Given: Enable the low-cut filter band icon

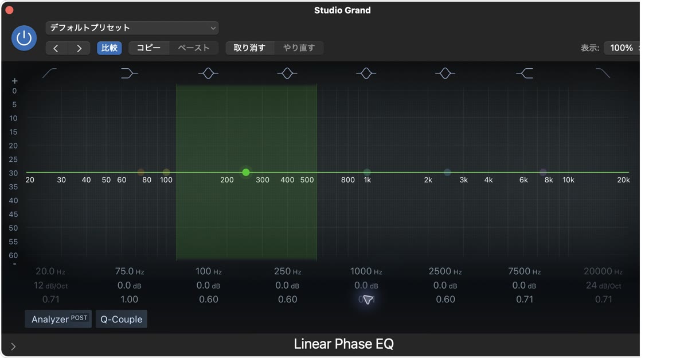Looking at the screenshot, I should click(50, 73).
